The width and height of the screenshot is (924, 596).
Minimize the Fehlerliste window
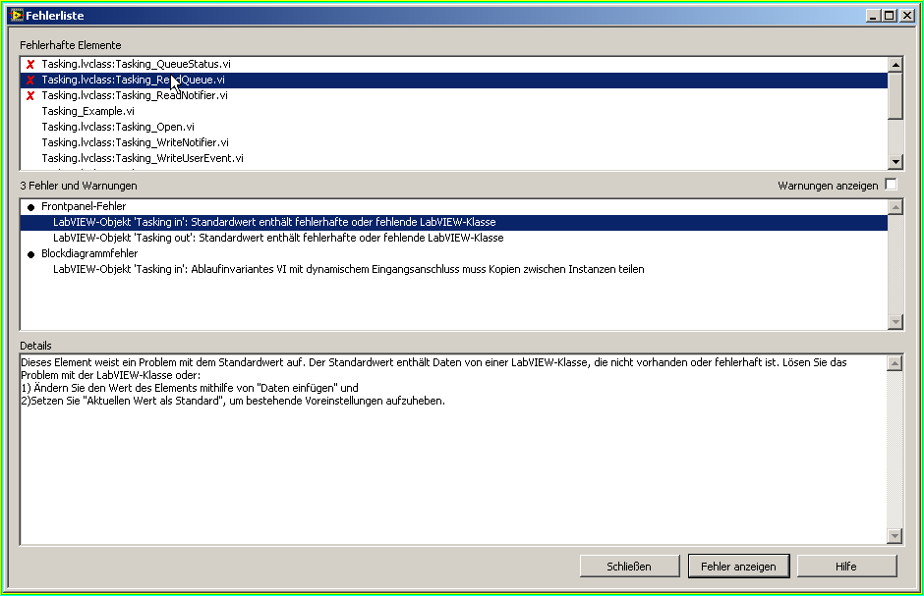point(873,16)
